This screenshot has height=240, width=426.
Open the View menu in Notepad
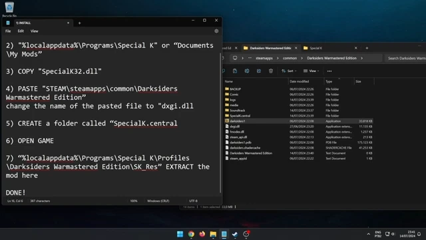pyautogui.click(x=34, y=31)
